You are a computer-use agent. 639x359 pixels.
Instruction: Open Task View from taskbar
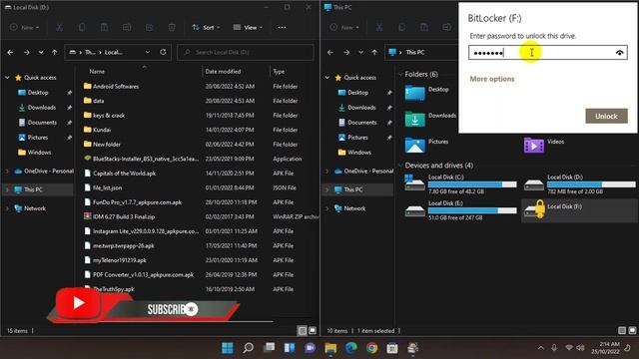[x=269, y=348]
